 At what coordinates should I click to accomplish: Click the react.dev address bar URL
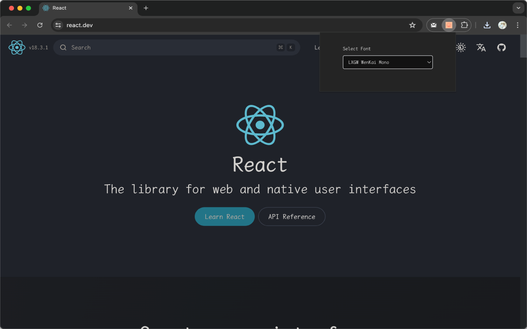tap(79, 25)
